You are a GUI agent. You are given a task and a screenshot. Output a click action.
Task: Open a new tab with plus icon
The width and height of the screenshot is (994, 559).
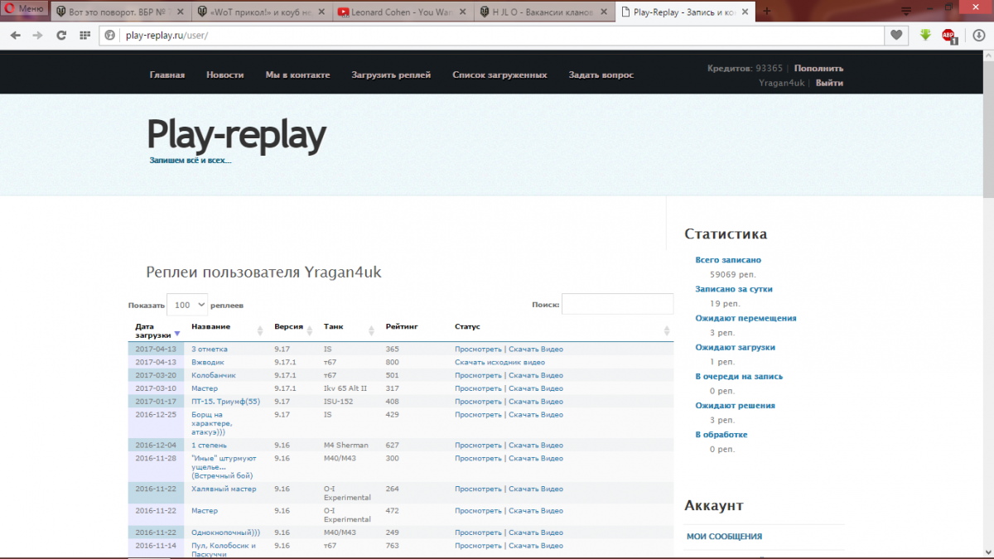pos(766,12)
